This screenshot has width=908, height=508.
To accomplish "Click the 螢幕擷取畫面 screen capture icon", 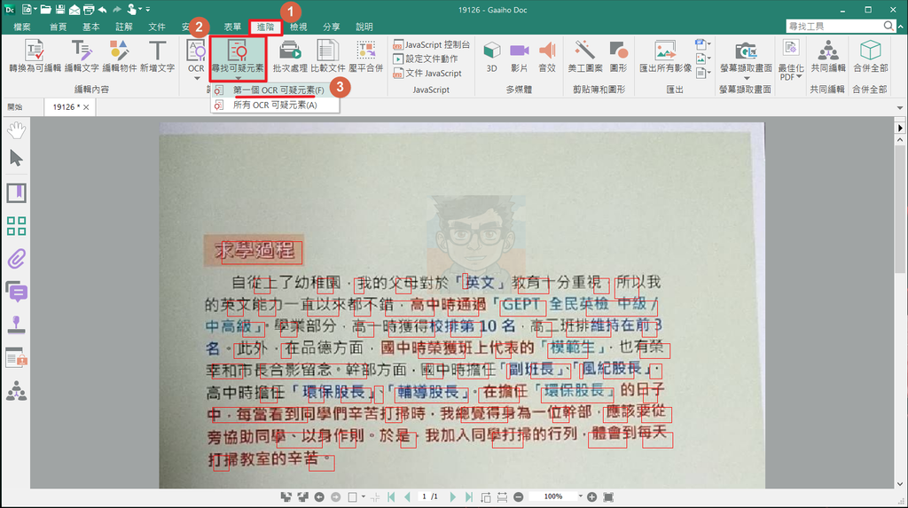I will [746, 52].
